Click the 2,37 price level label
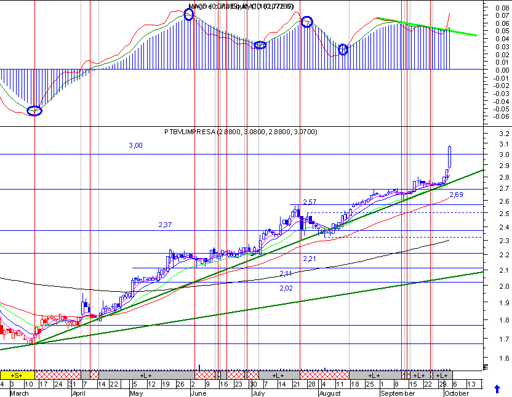Image resolution: width=512 pixels, height=397 pixels. coord(165,225)
